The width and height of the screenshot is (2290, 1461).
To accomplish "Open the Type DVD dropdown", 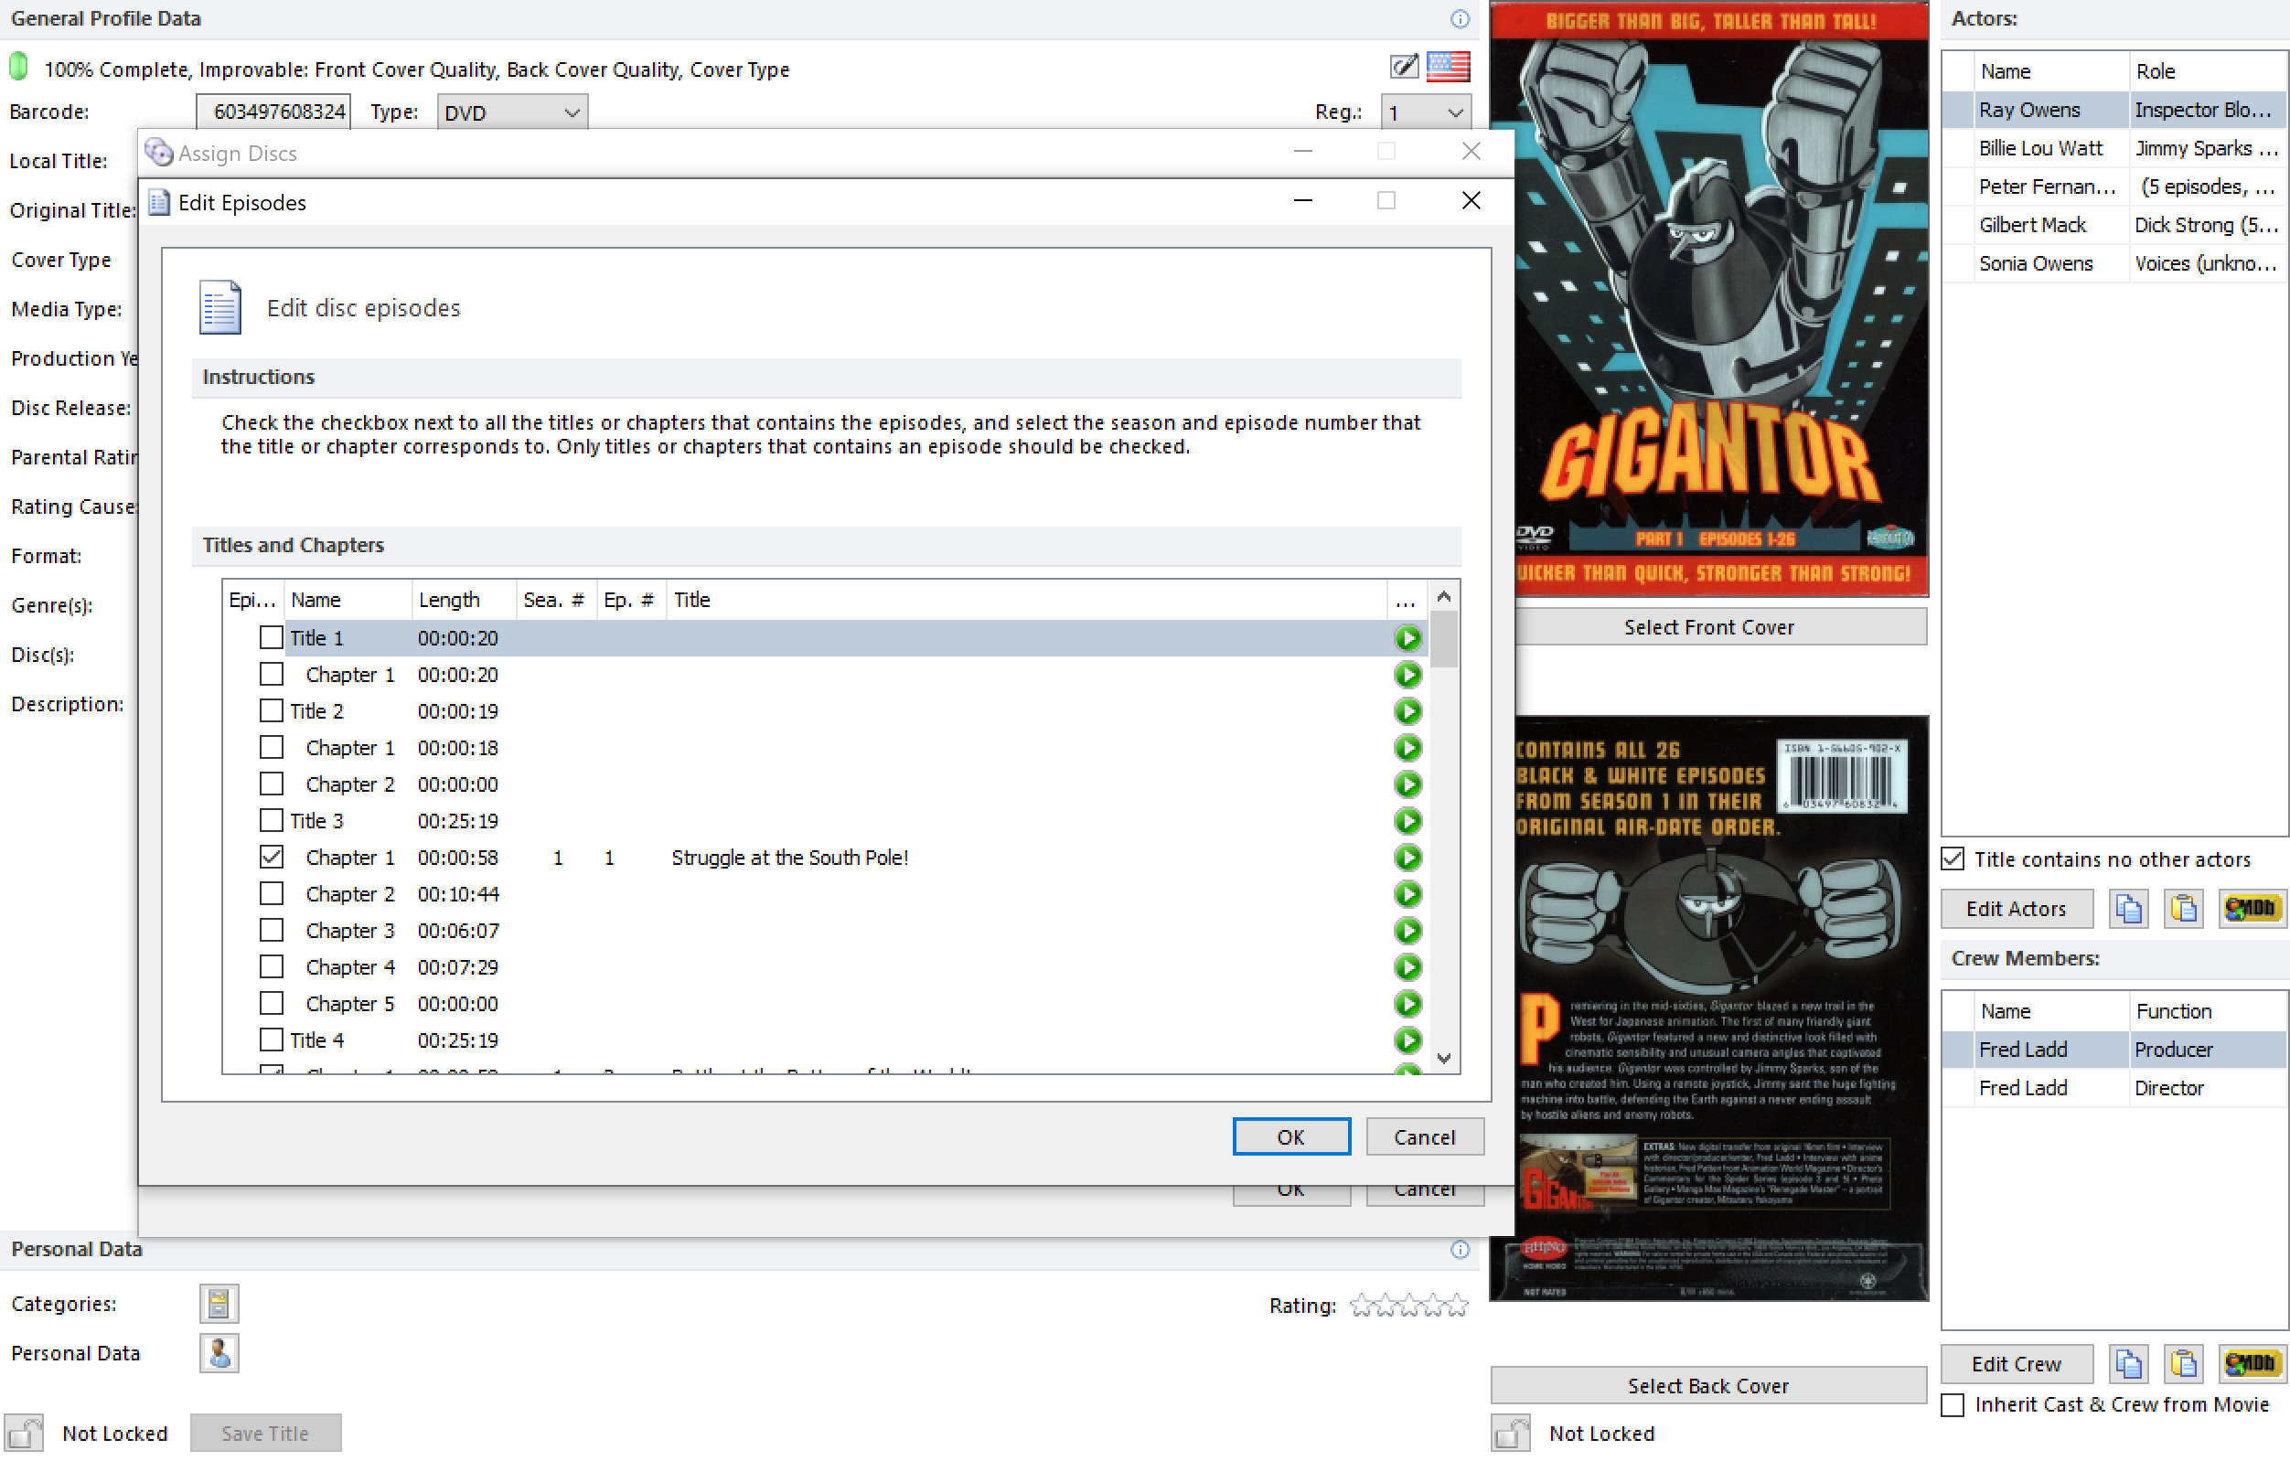I will (512, 112).
